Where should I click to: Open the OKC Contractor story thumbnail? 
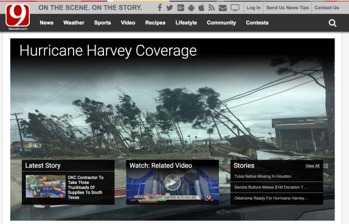[46, 186]
